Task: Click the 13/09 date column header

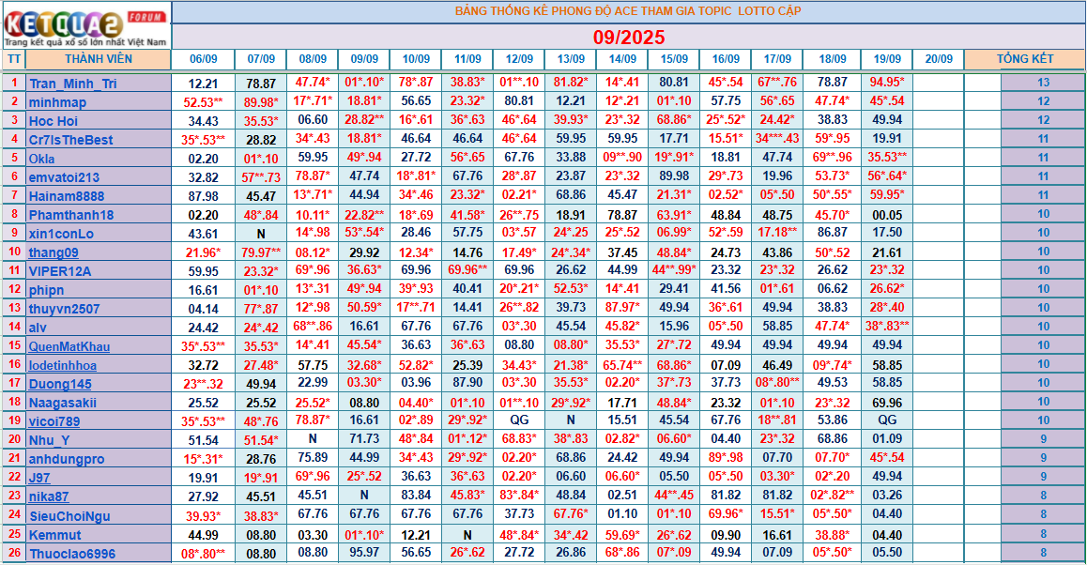Action: (571, 59)
